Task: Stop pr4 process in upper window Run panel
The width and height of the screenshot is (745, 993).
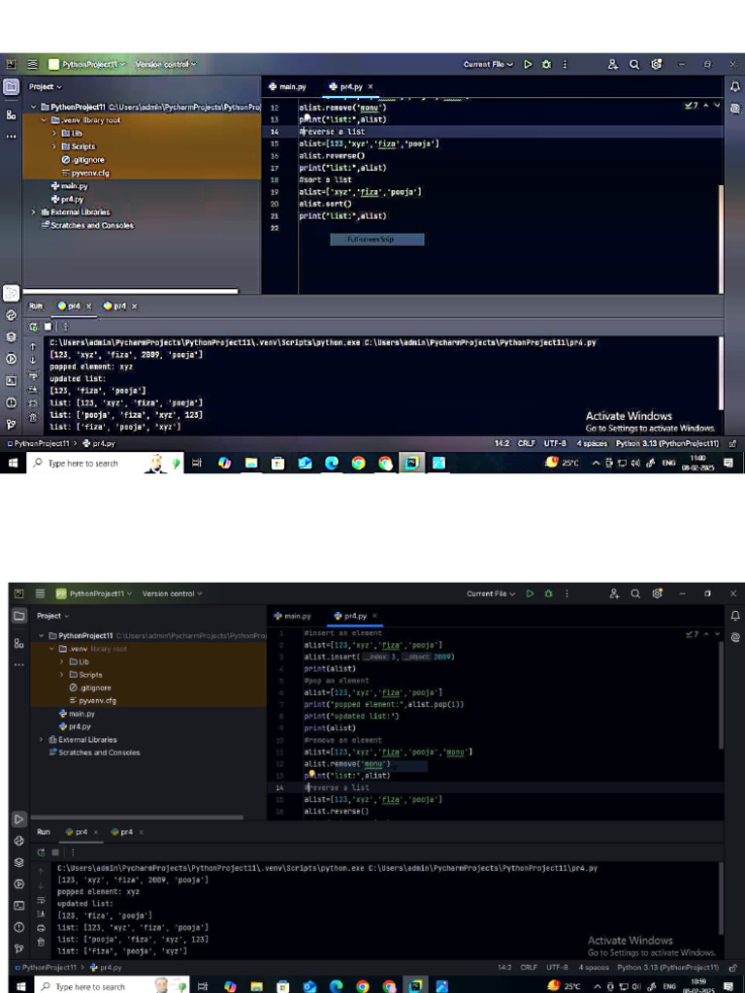Action: (48, 327)
